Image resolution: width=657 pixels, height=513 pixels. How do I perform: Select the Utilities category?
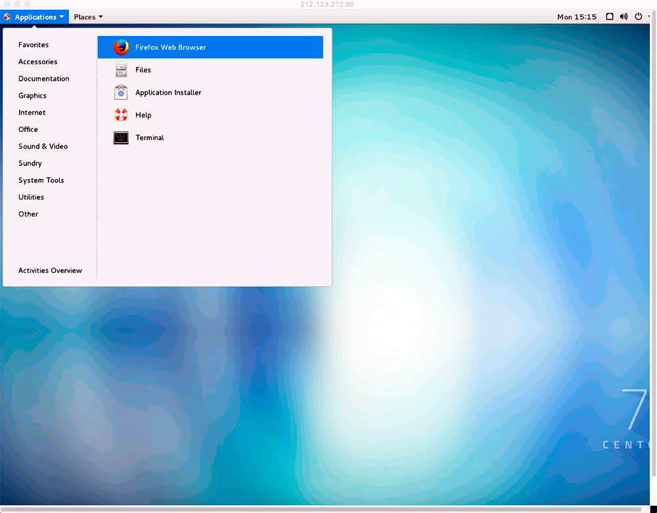[x=31, y=197]
